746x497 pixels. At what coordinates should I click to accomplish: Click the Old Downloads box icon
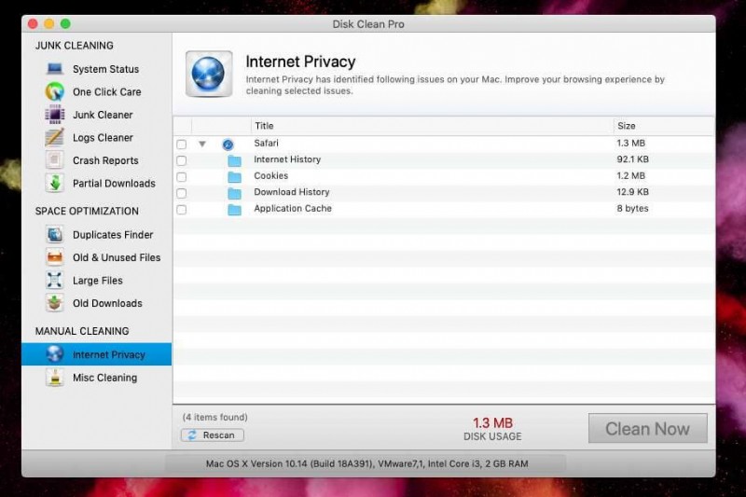pos(55,303)
